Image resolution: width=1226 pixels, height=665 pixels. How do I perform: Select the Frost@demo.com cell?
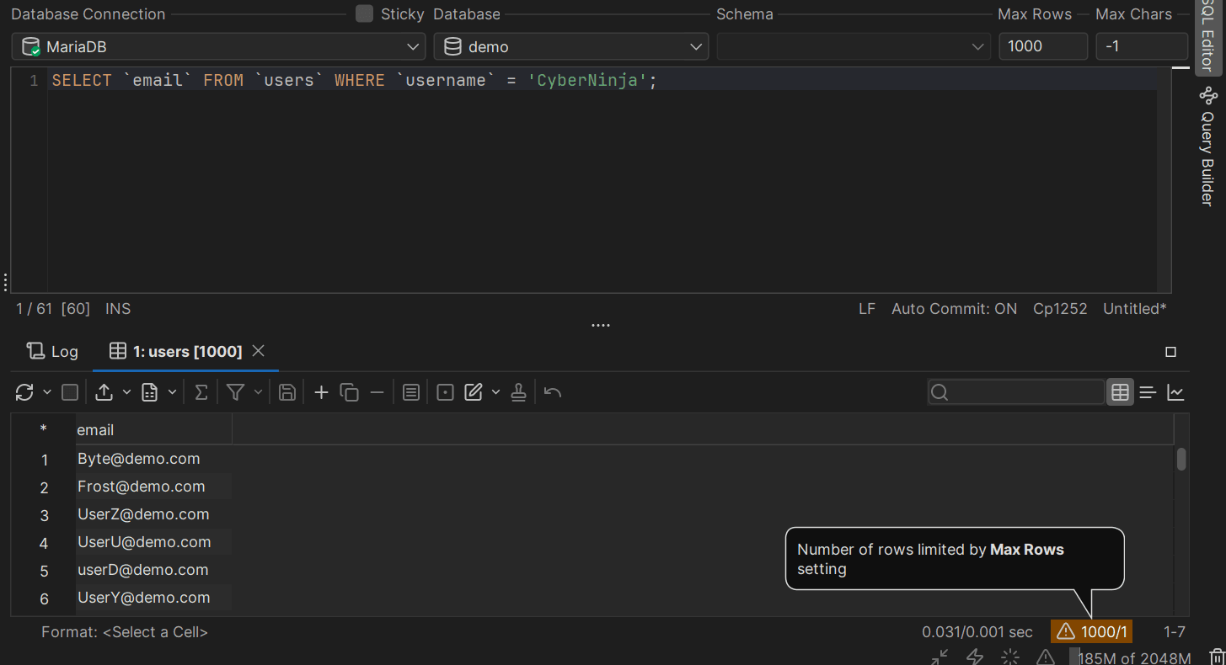(153, 487)
